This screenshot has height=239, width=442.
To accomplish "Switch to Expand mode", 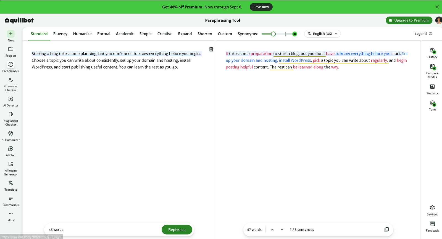I will tap(185, 34).
